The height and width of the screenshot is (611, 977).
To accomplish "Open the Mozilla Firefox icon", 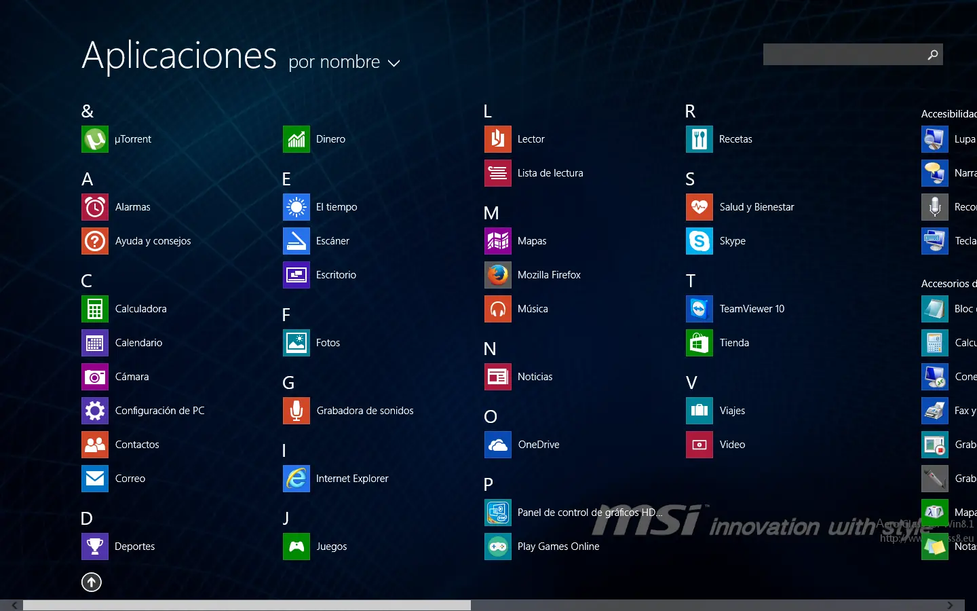I will tap(498, 275).
